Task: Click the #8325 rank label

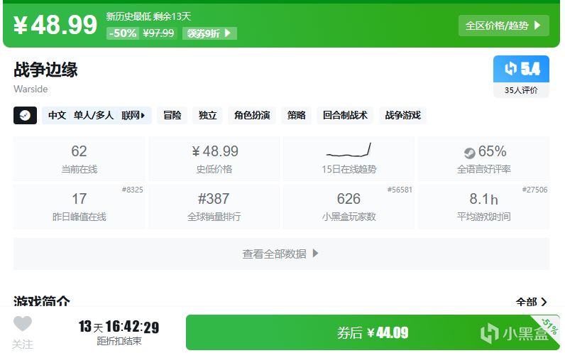Action: tap(132, 190)
